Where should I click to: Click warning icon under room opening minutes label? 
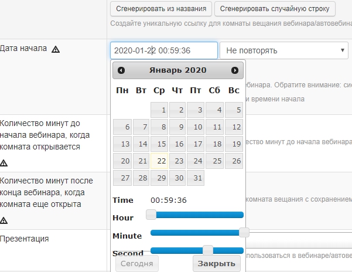tap(4, 163)
